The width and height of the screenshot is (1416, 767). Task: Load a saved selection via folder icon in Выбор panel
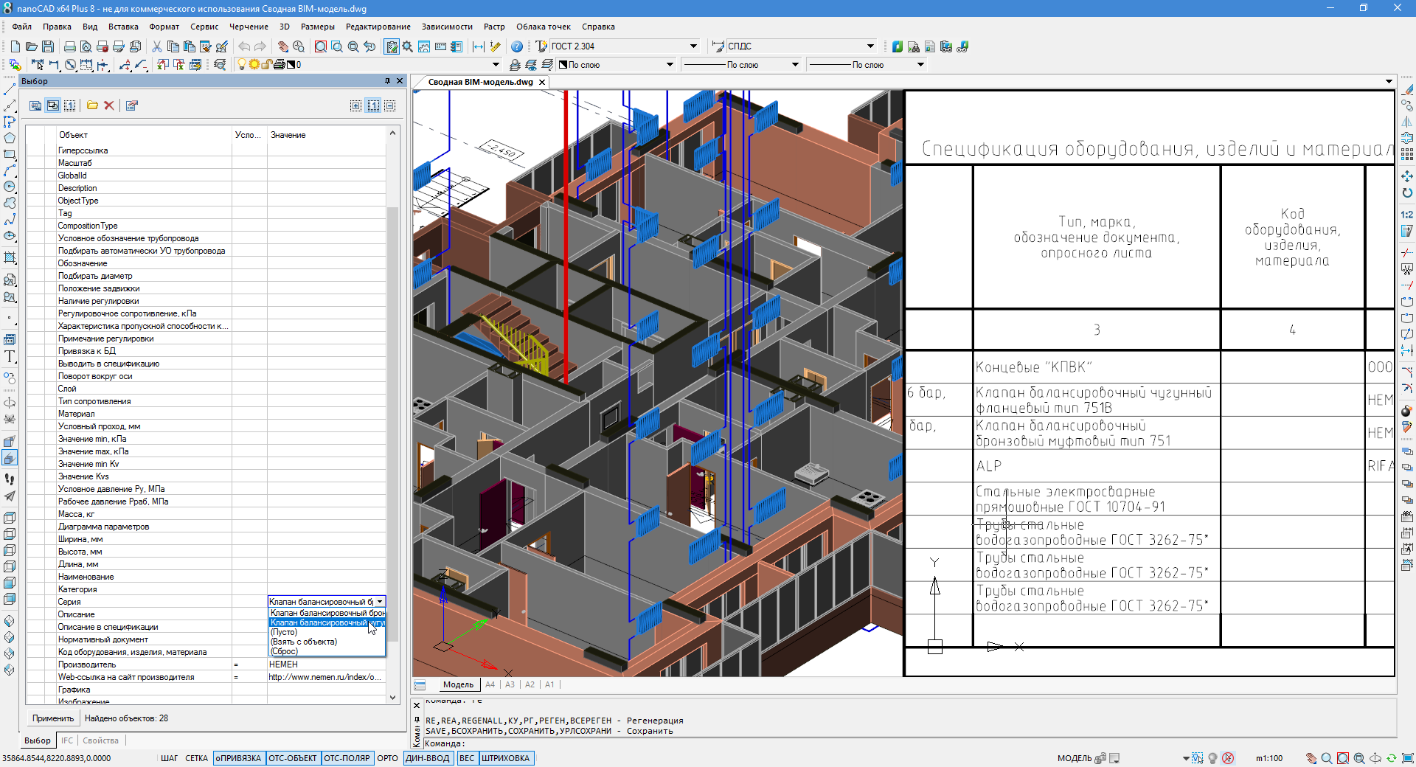(x=92, y=105)
